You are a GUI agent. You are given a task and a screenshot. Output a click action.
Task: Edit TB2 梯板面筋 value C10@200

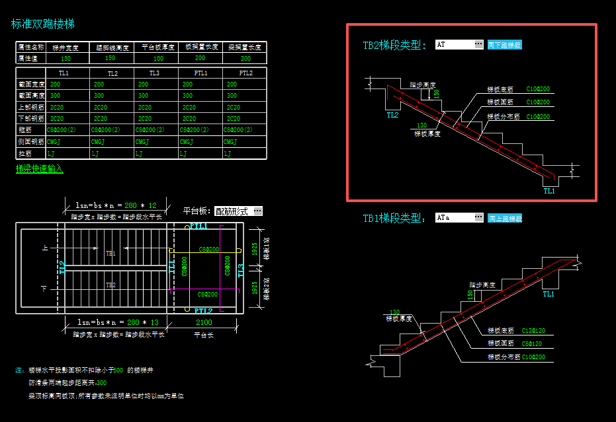pyautogui.click(x=538, y=102)
